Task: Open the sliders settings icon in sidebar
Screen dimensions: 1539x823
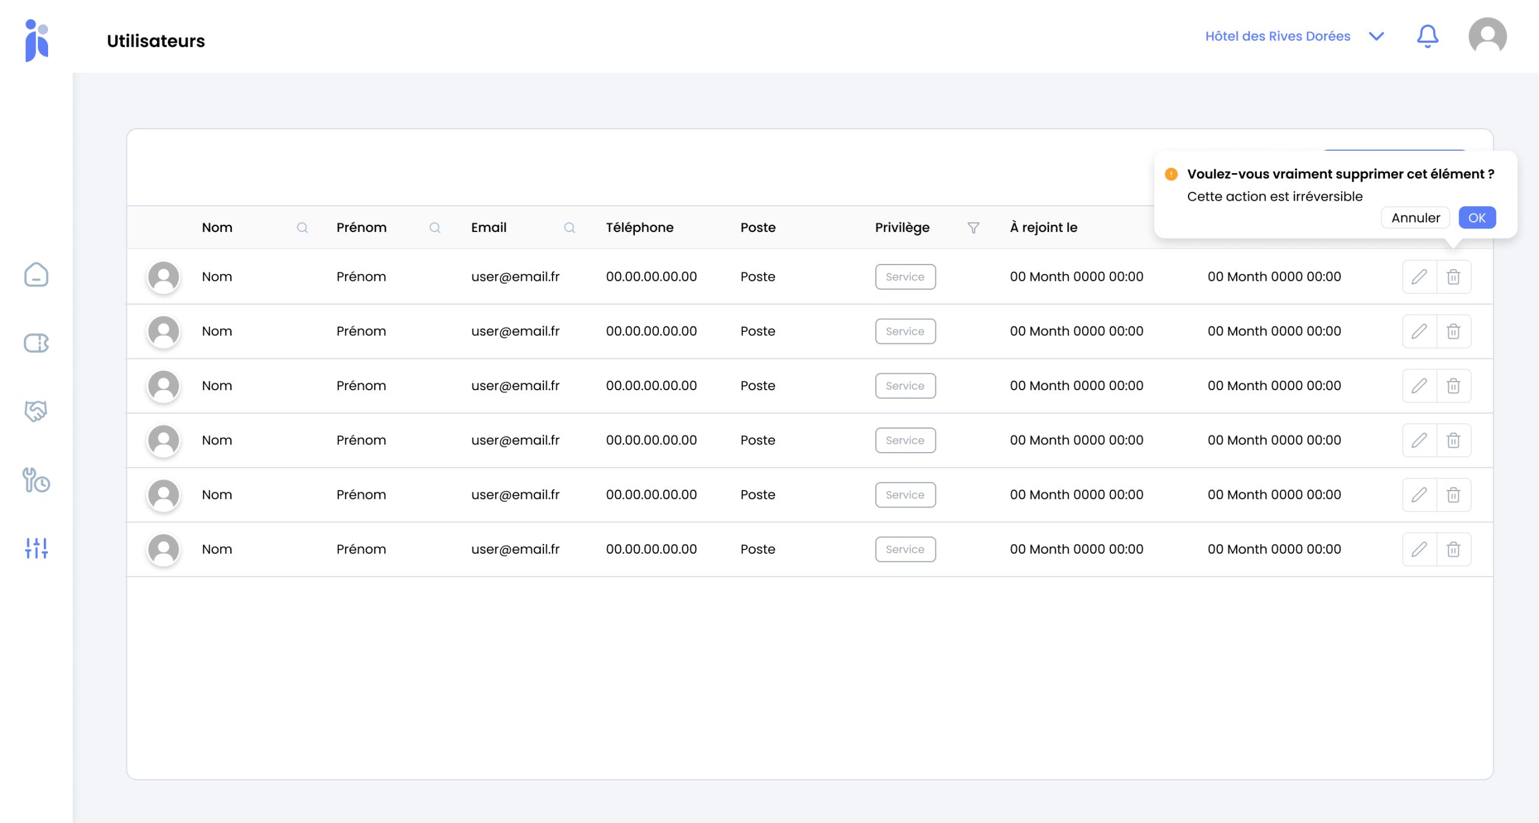Action: click(x=36, y=548)
